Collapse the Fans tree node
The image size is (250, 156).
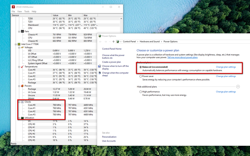[19, 31]
